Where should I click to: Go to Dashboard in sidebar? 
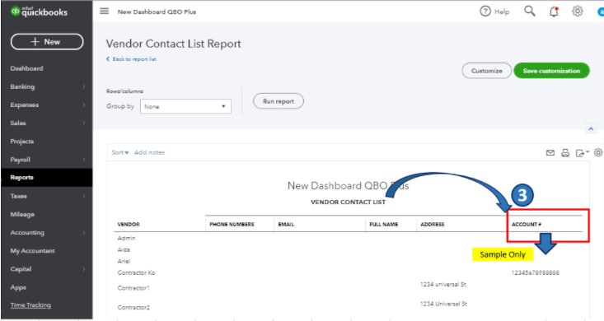coord(26,68)
